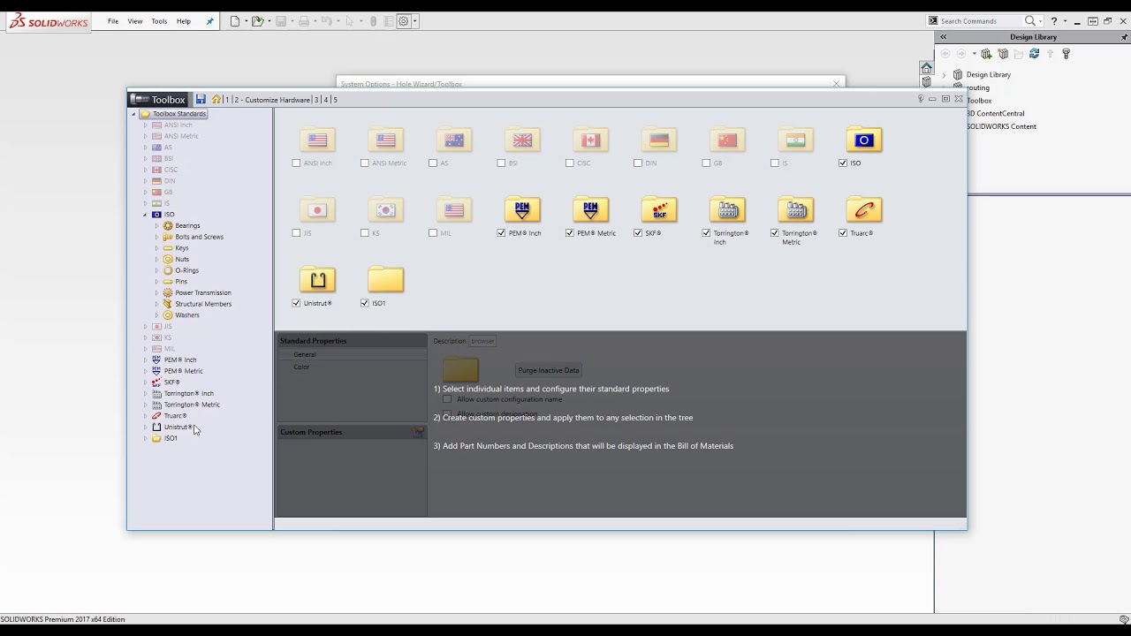Enable the DIN checkbox
The width and height of the screenshot is (1131, 636).
pyautogui.click(x=638, y=163)
